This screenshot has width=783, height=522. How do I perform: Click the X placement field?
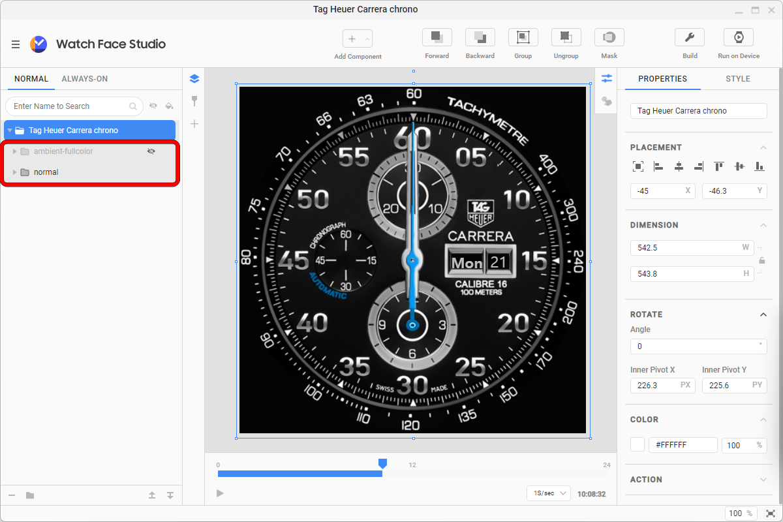tap(663, 191)
